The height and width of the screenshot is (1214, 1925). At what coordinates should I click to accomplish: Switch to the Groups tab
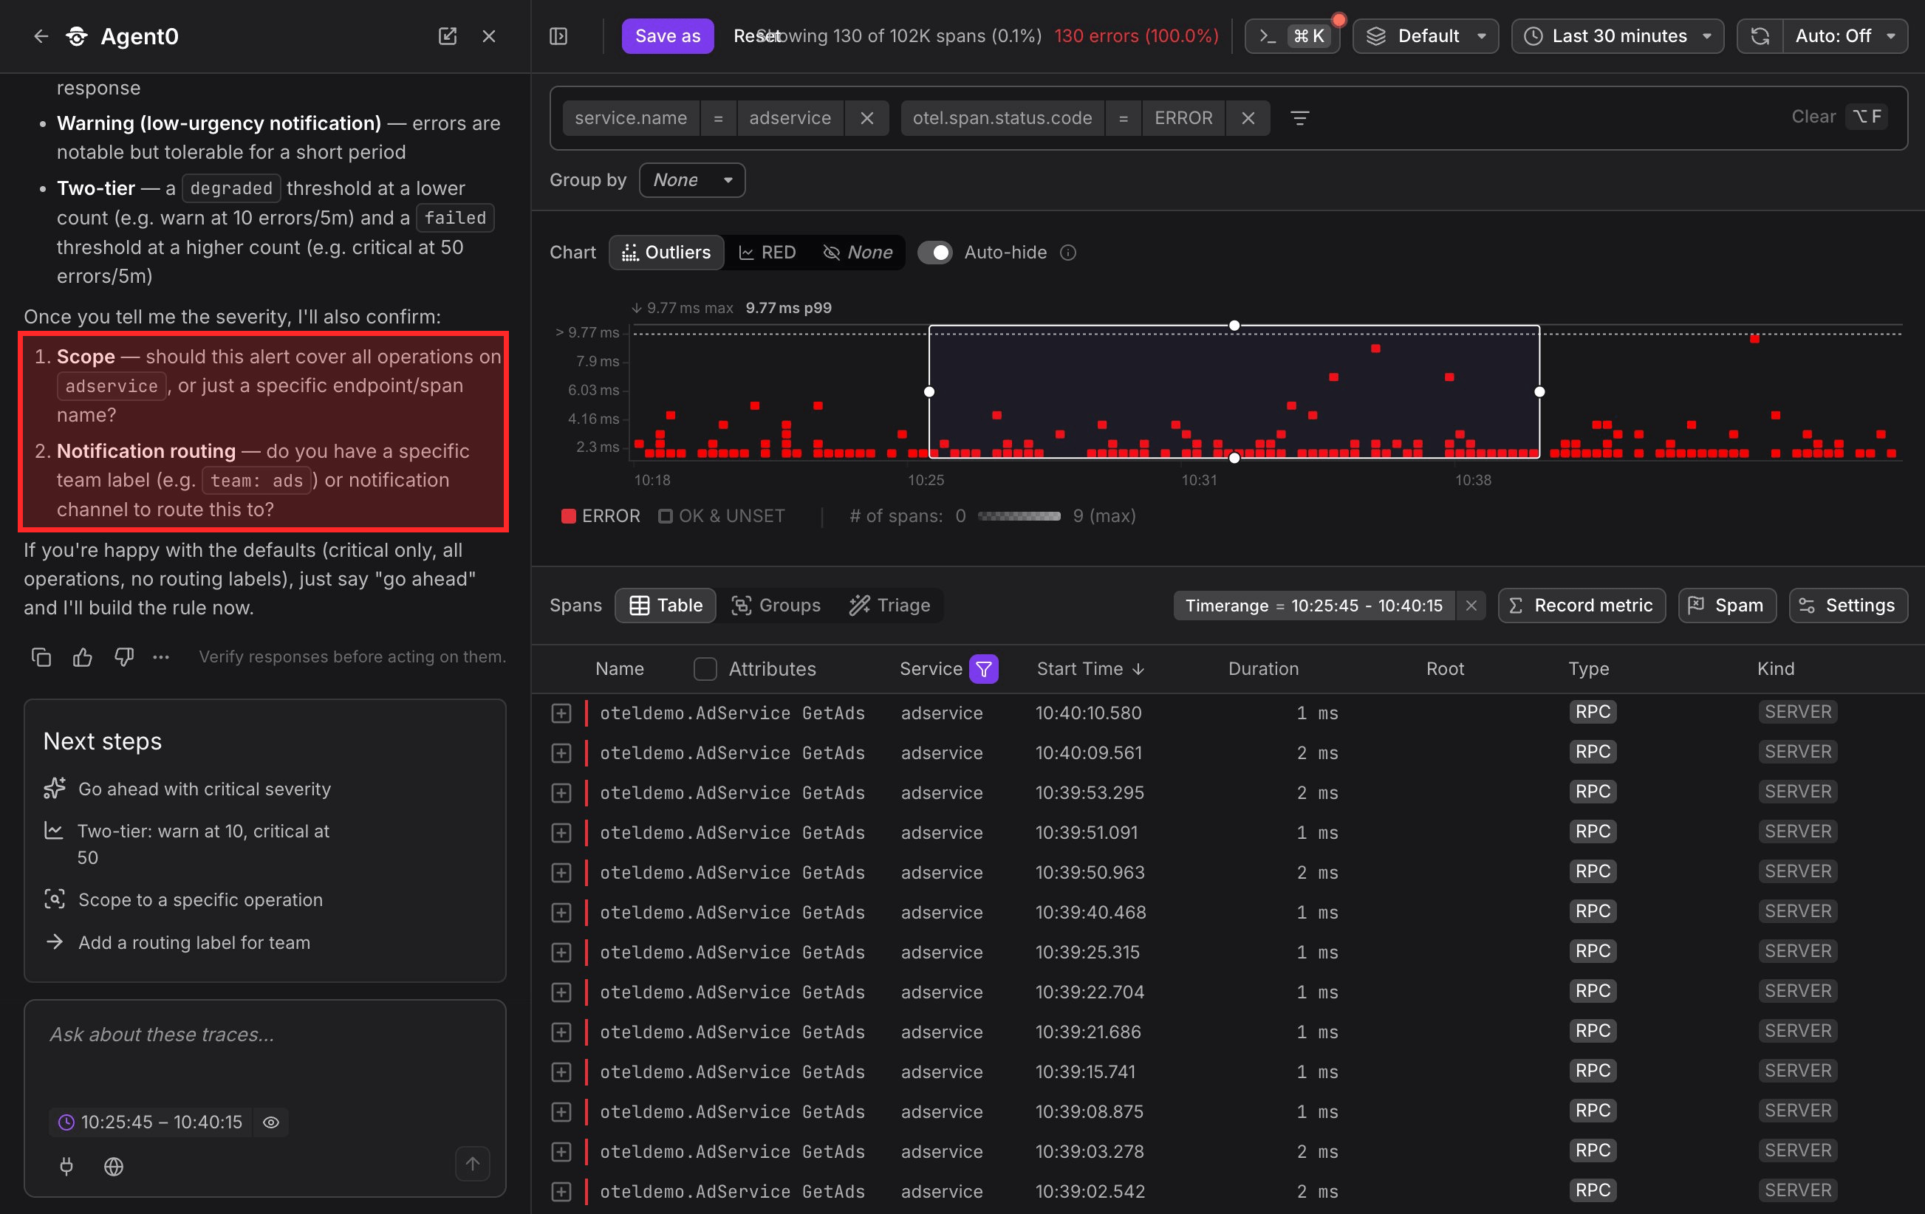click(776, 605)
